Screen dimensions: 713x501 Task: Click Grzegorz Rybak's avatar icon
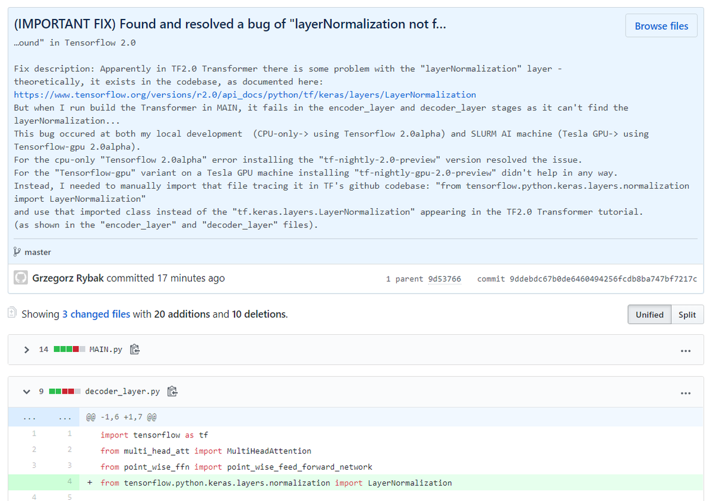point(20,278)
